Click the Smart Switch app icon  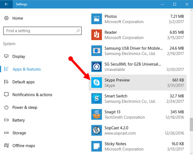(x=96, y=98)
